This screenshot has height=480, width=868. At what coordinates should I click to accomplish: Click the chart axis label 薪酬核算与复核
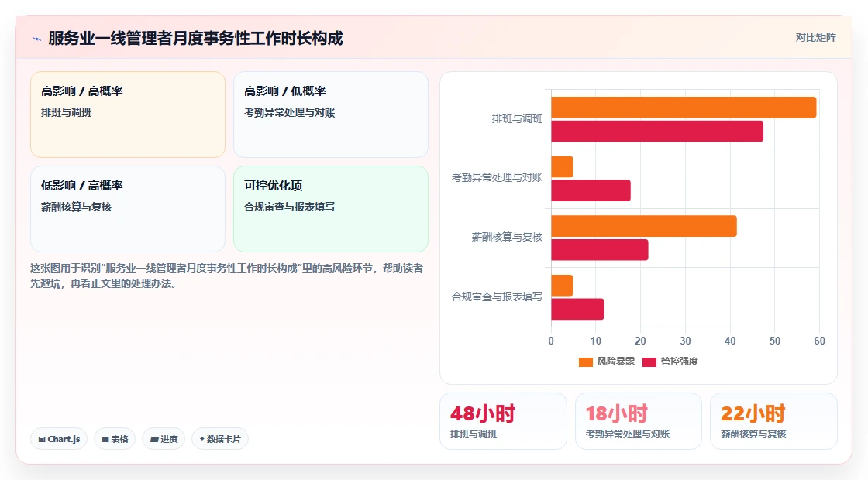(507, 238)
